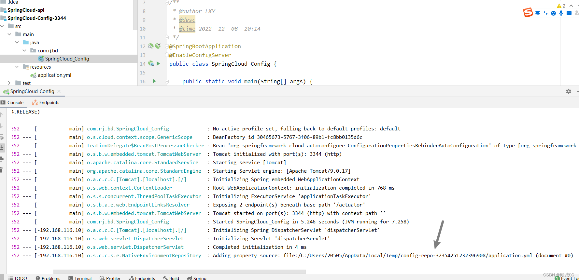This screenshot has height=280, width=579.
Task: Click o.s.cloud.context.scope.GenericScope logger
Action: (x=140, y=137)
